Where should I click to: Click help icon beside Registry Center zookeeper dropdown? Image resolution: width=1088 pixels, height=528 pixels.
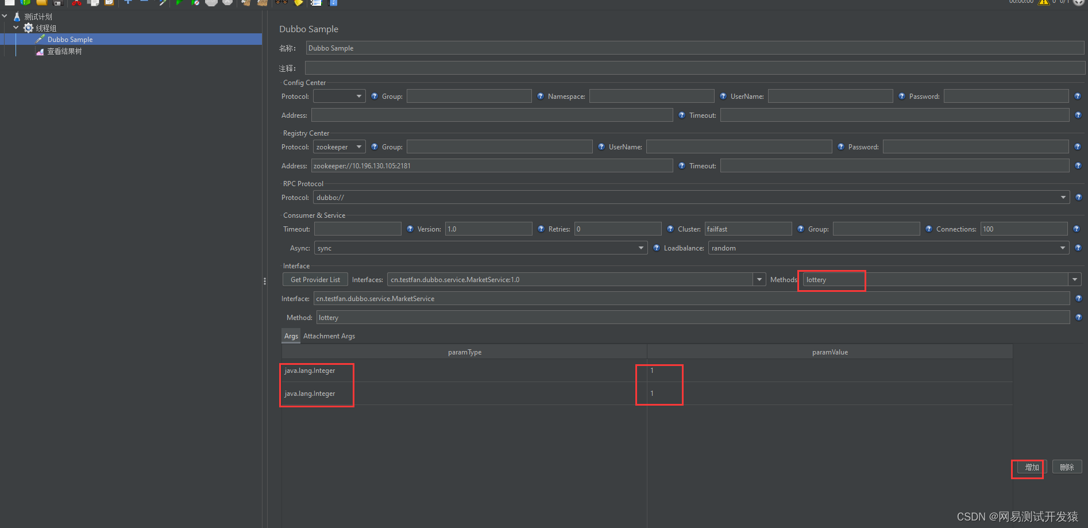point(375,147)
